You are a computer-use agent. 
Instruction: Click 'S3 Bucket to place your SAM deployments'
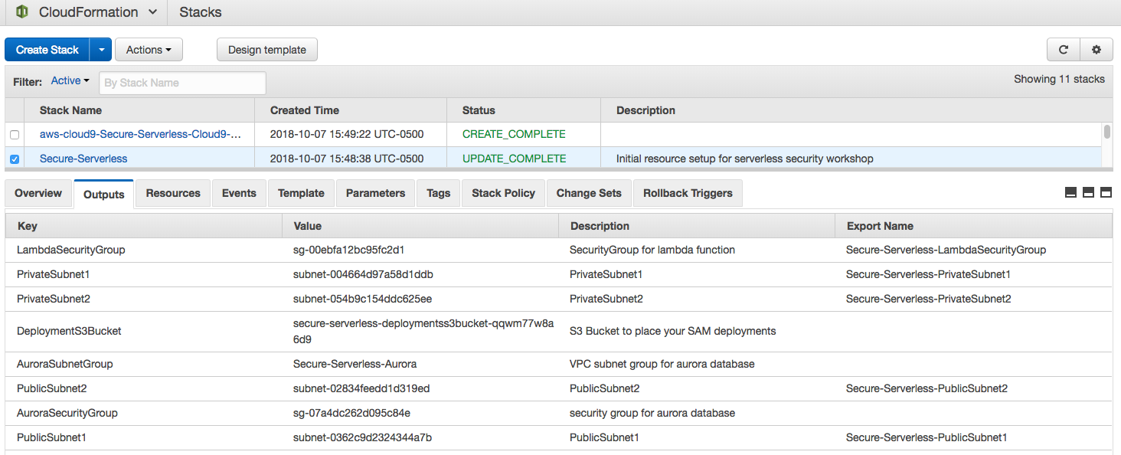point(673,331)
